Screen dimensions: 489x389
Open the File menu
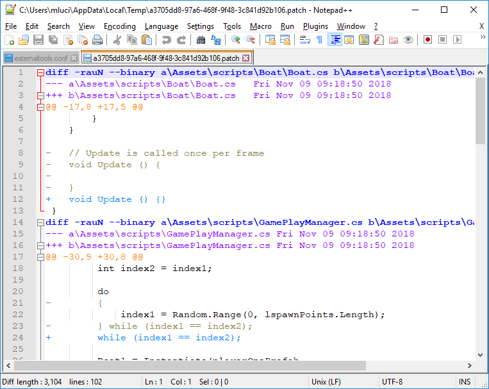point(11,26)
